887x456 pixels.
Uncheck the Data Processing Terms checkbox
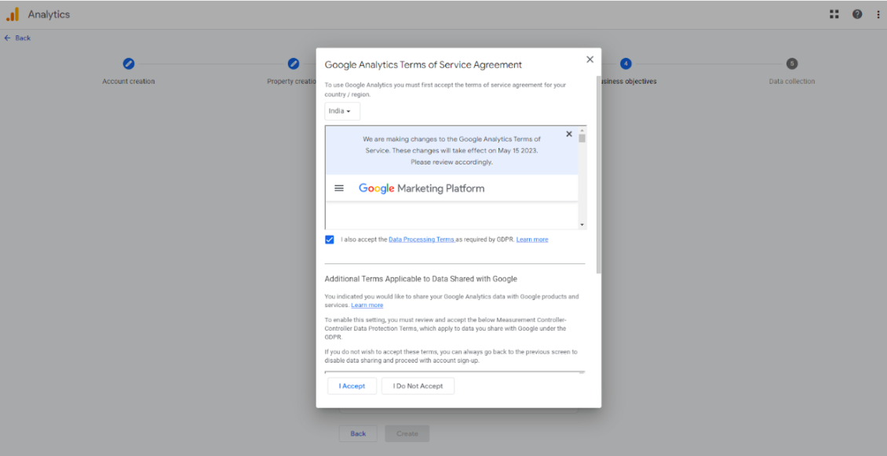coord(330,240)
